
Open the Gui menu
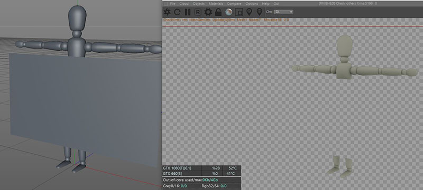point(276,4)
